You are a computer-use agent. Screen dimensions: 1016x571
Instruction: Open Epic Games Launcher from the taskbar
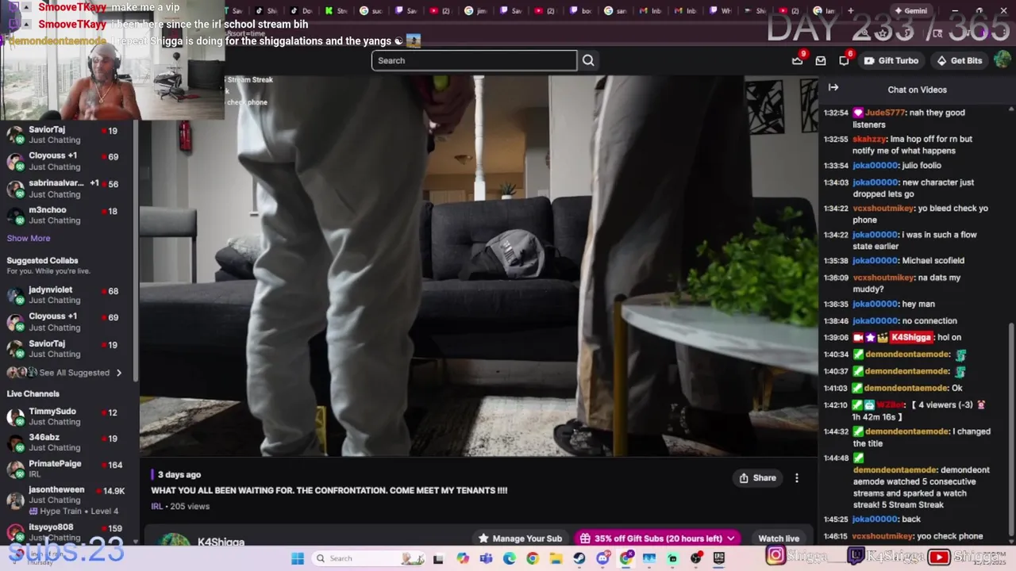[719, 558]
